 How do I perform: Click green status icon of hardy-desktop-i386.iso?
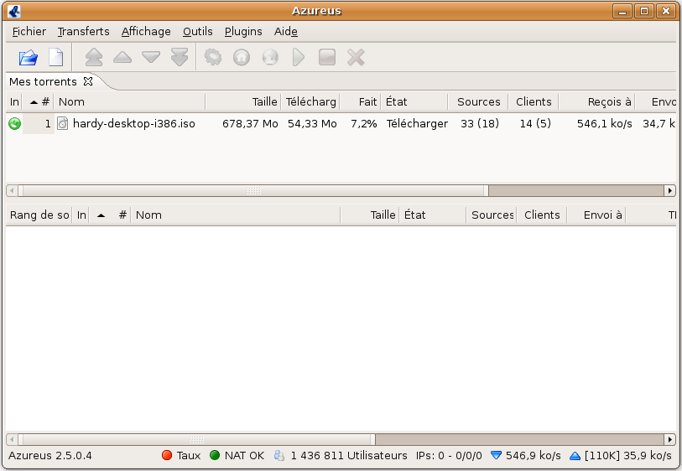[14, 124]
